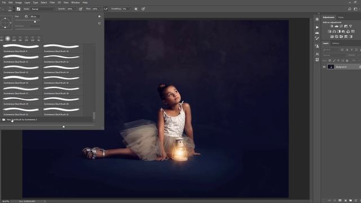Click the brush list scrollbar thumb
The width and height of the screenshot is (361, 203).
pyautogui.click(x=94, y=116)
